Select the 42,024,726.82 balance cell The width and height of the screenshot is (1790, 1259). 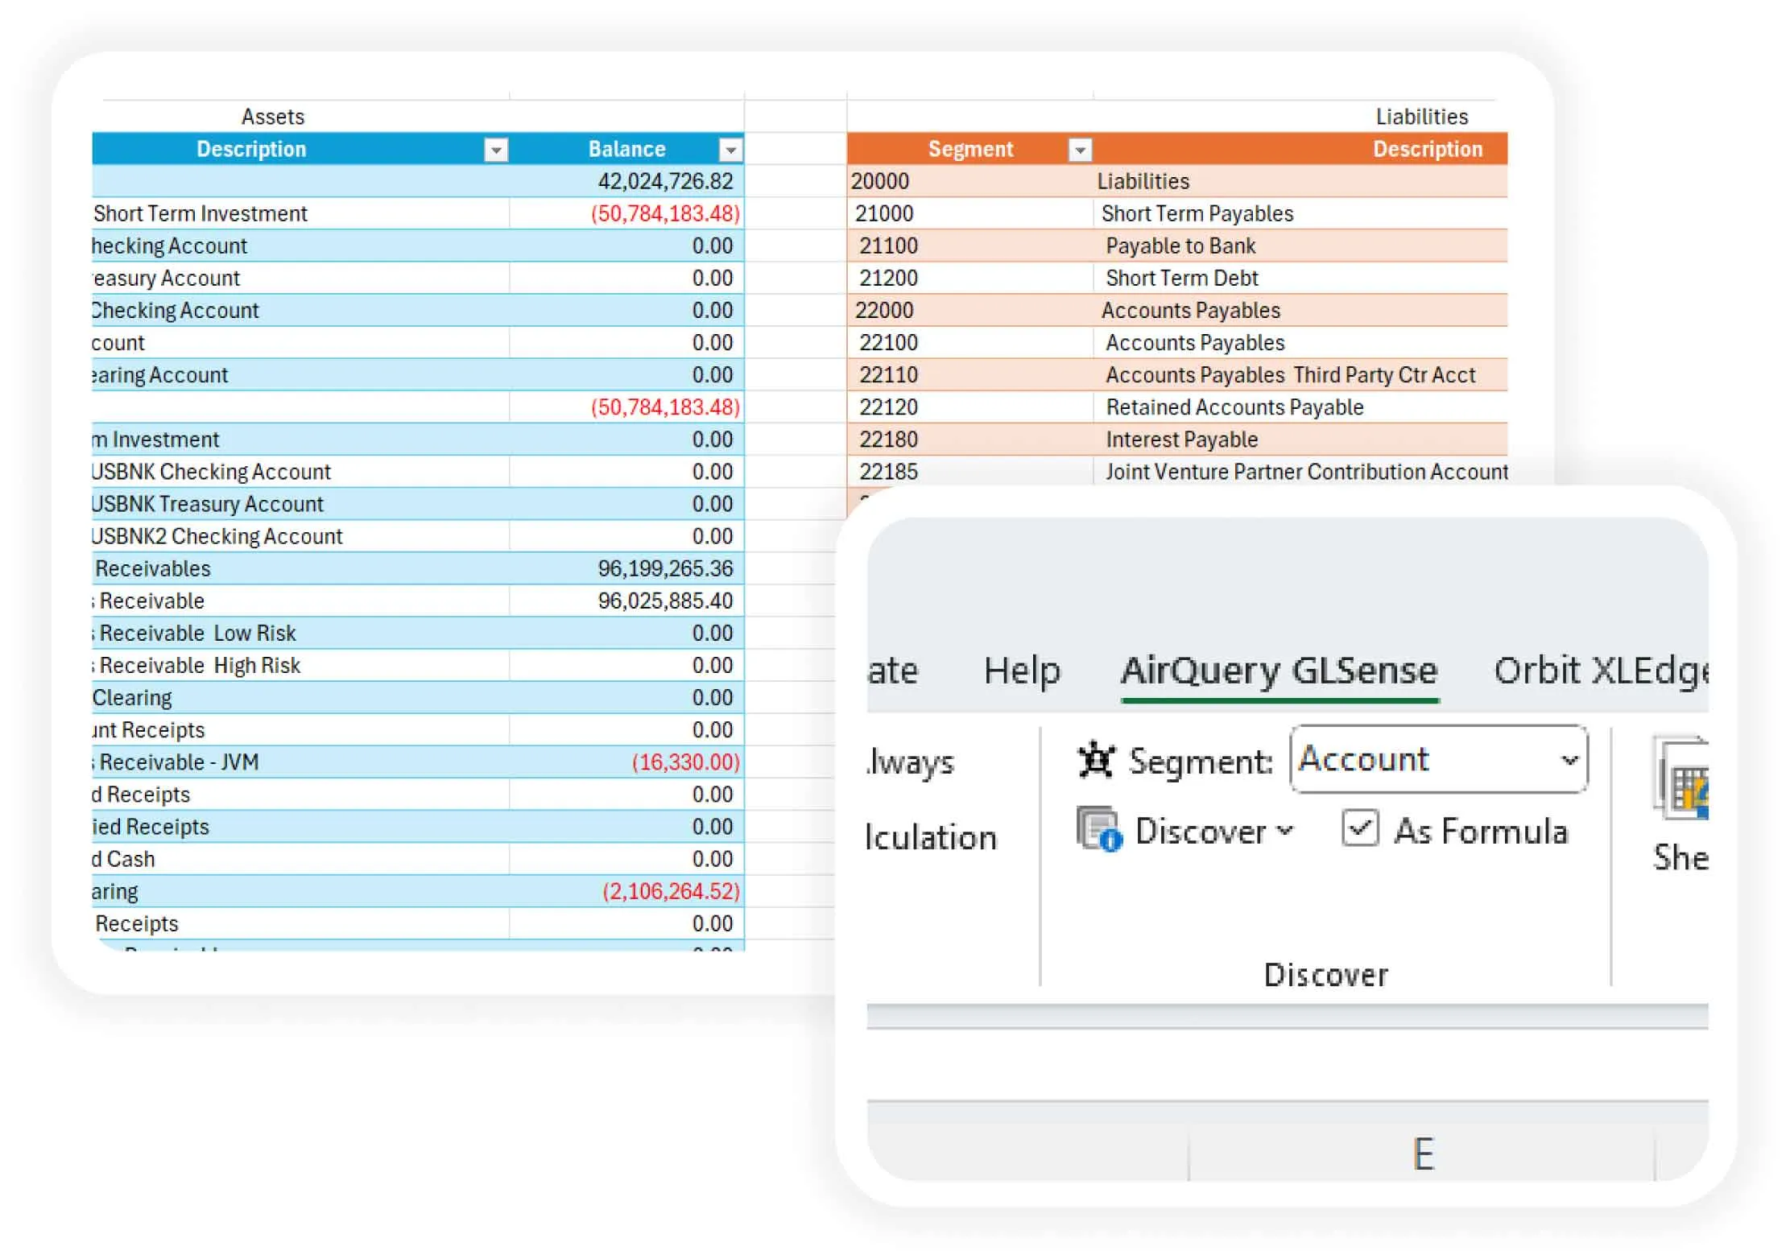click(665, 181)
